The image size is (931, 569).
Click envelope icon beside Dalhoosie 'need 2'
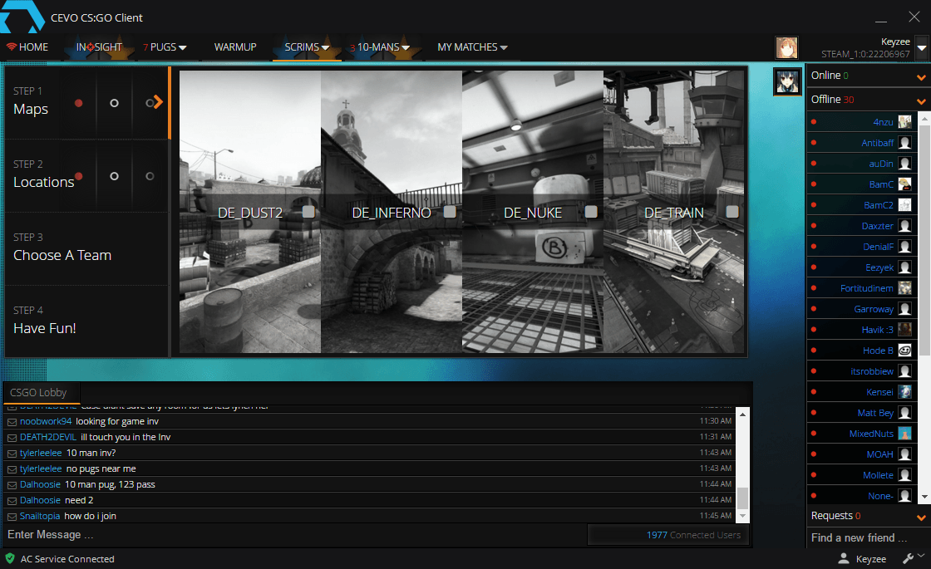[12, 501]
